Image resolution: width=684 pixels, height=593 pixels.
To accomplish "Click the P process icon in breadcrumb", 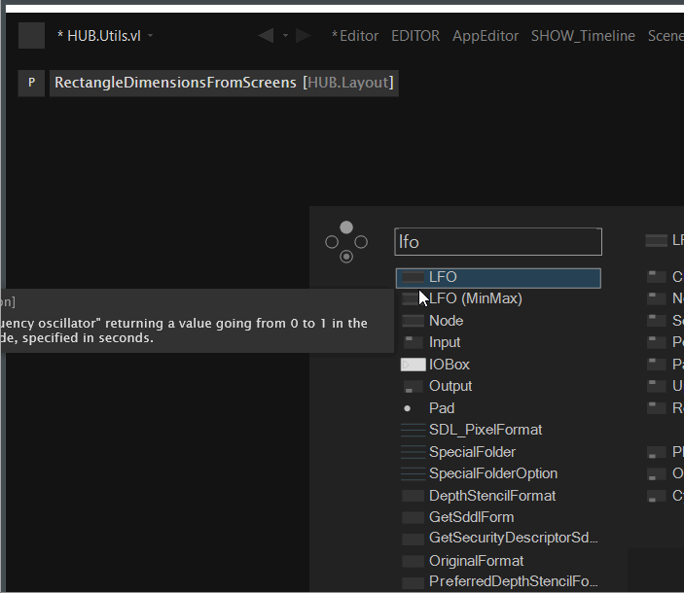I will [31, 83].
